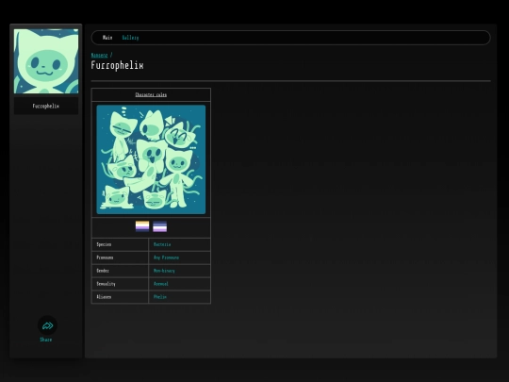509x382 pixels.
Task: Click the Any Pronouns link
Action: click(x=166, y=257)
